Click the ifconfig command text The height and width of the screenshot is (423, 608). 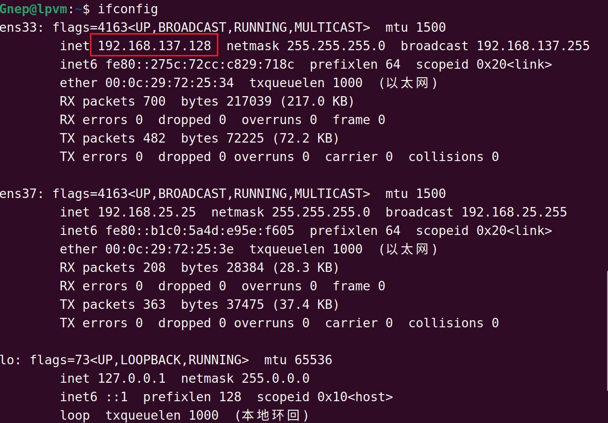point(128,9)
